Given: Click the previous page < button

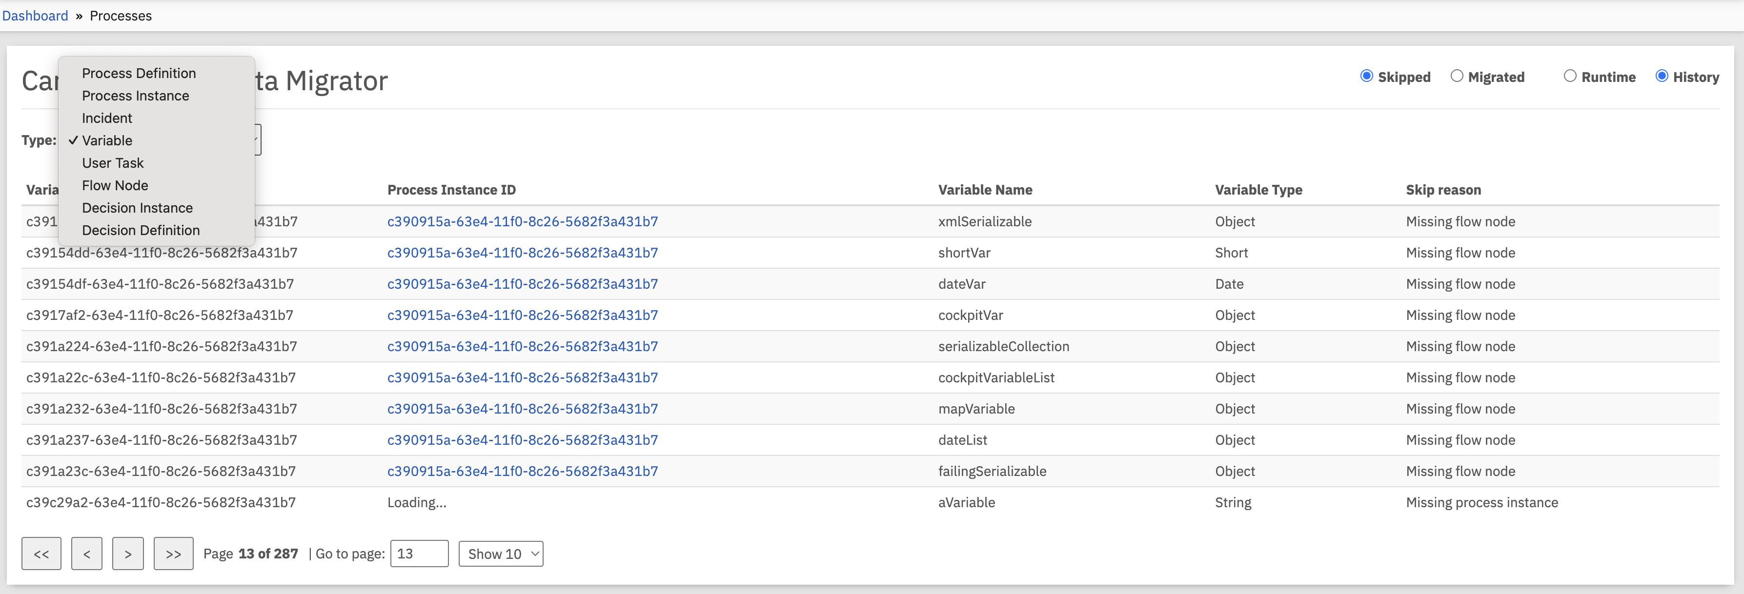Looking at the screenshot, I should pyautogui.click(x=87, y=554).
